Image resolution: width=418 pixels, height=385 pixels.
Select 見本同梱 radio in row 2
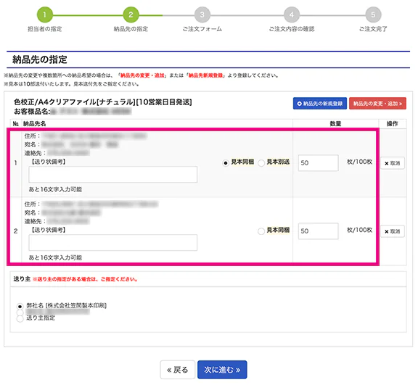click(x=261, y=231)
